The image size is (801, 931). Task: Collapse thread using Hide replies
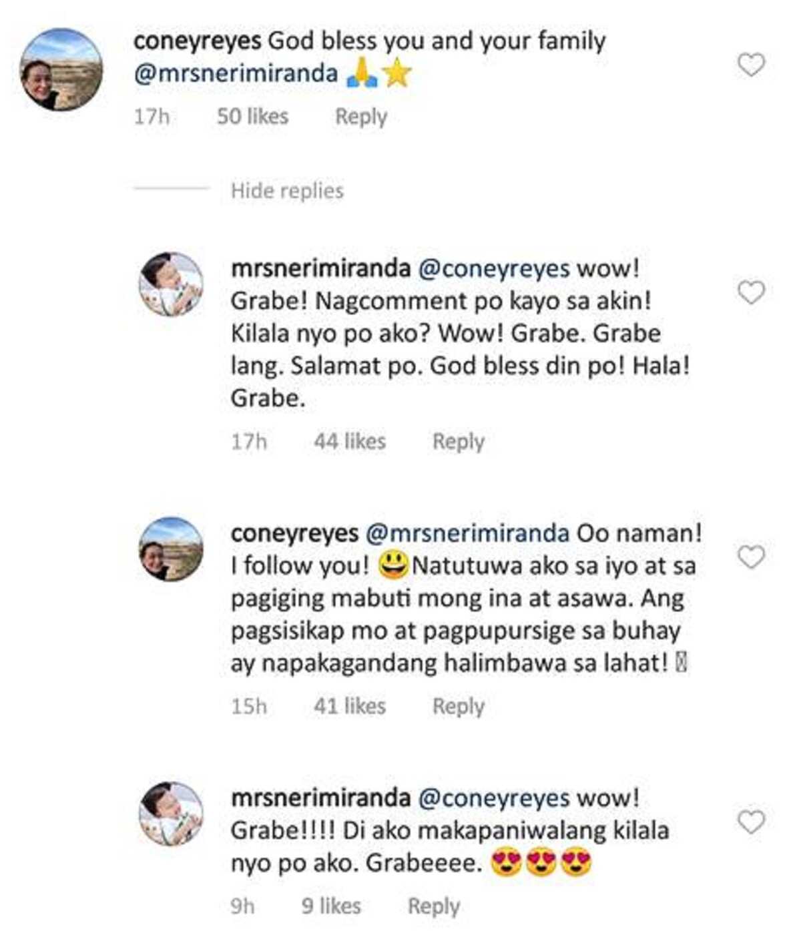tap(287, 191)
